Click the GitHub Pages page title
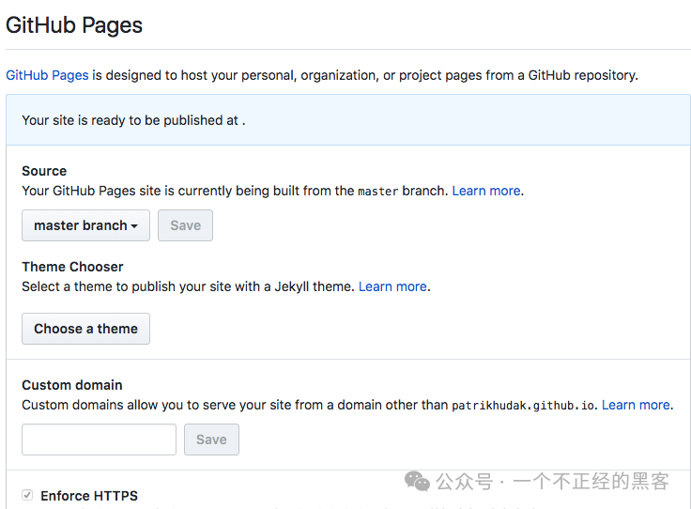This screenshot has width=691, height=509. coord(74,25)
